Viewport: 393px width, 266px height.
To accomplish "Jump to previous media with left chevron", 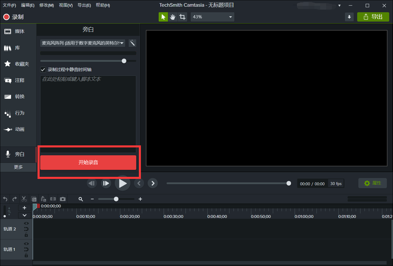I will tap(139, 183).
